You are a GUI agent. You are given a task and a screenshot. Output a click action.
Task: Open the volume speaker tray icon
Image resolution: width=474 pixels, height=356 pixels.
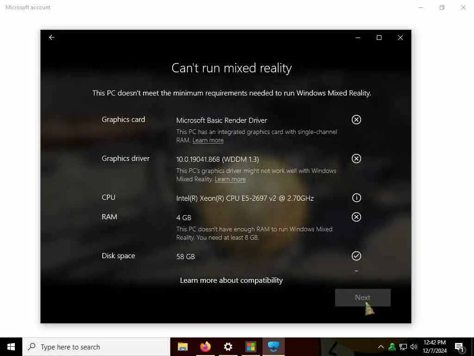tap(414, 347)
